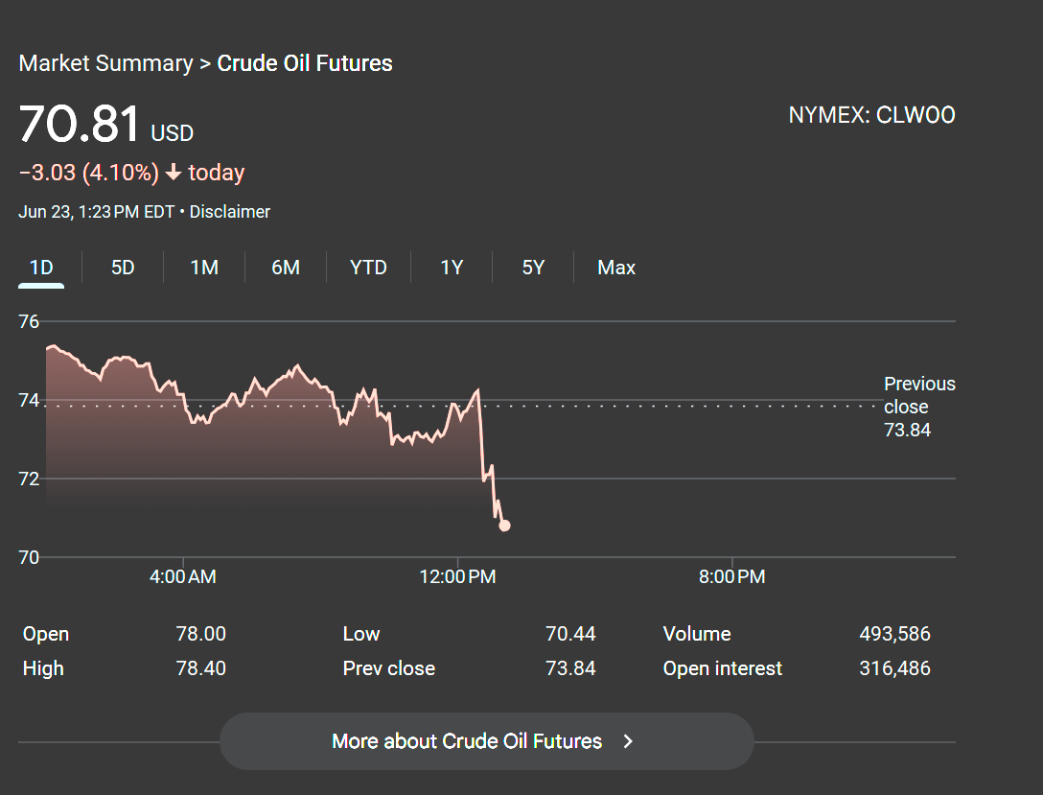Click the 70.81 price value
Screen dimensions: 1043x795
(80, 124)
